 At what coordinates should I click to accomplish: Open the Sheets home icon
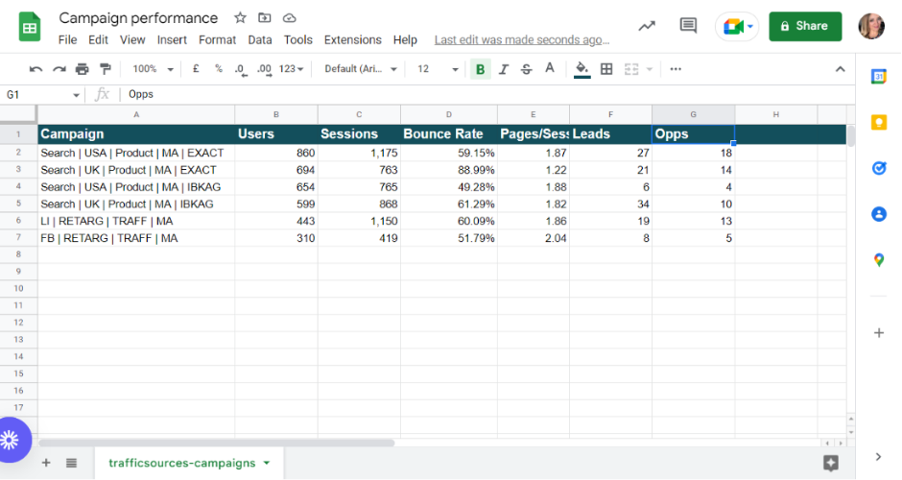coord(30,27)
